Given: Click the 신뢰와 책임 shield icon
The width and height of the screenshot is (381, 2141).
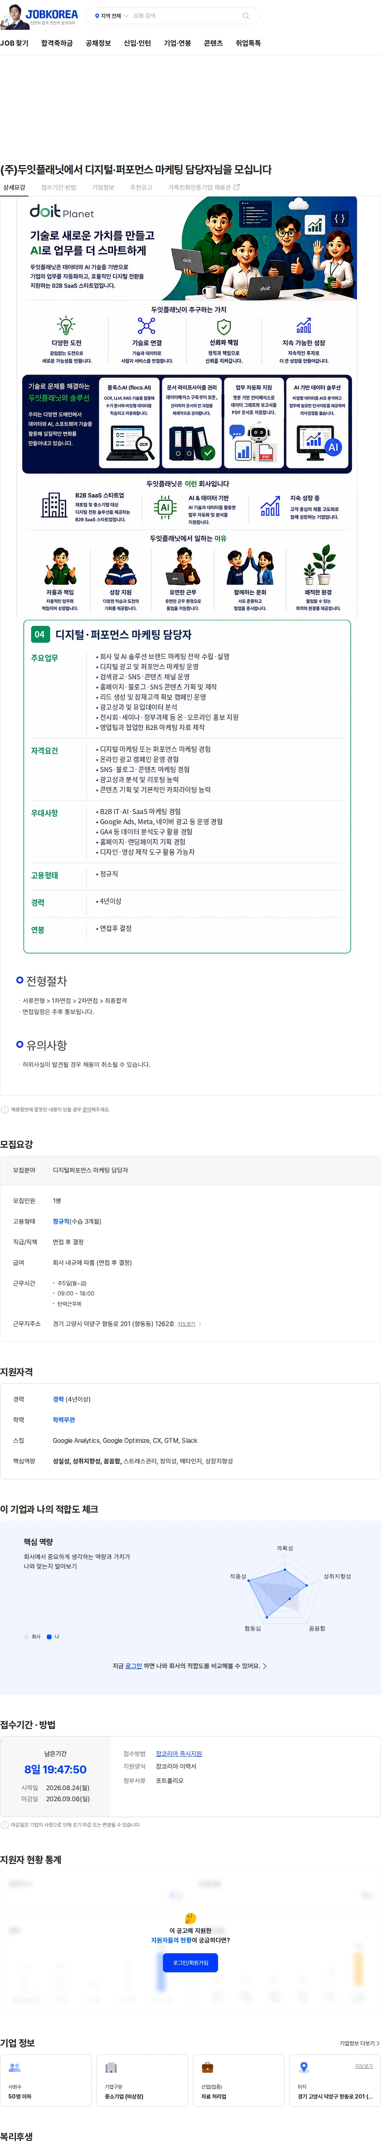Looking at the screenshot, I should tap(223, 327).
